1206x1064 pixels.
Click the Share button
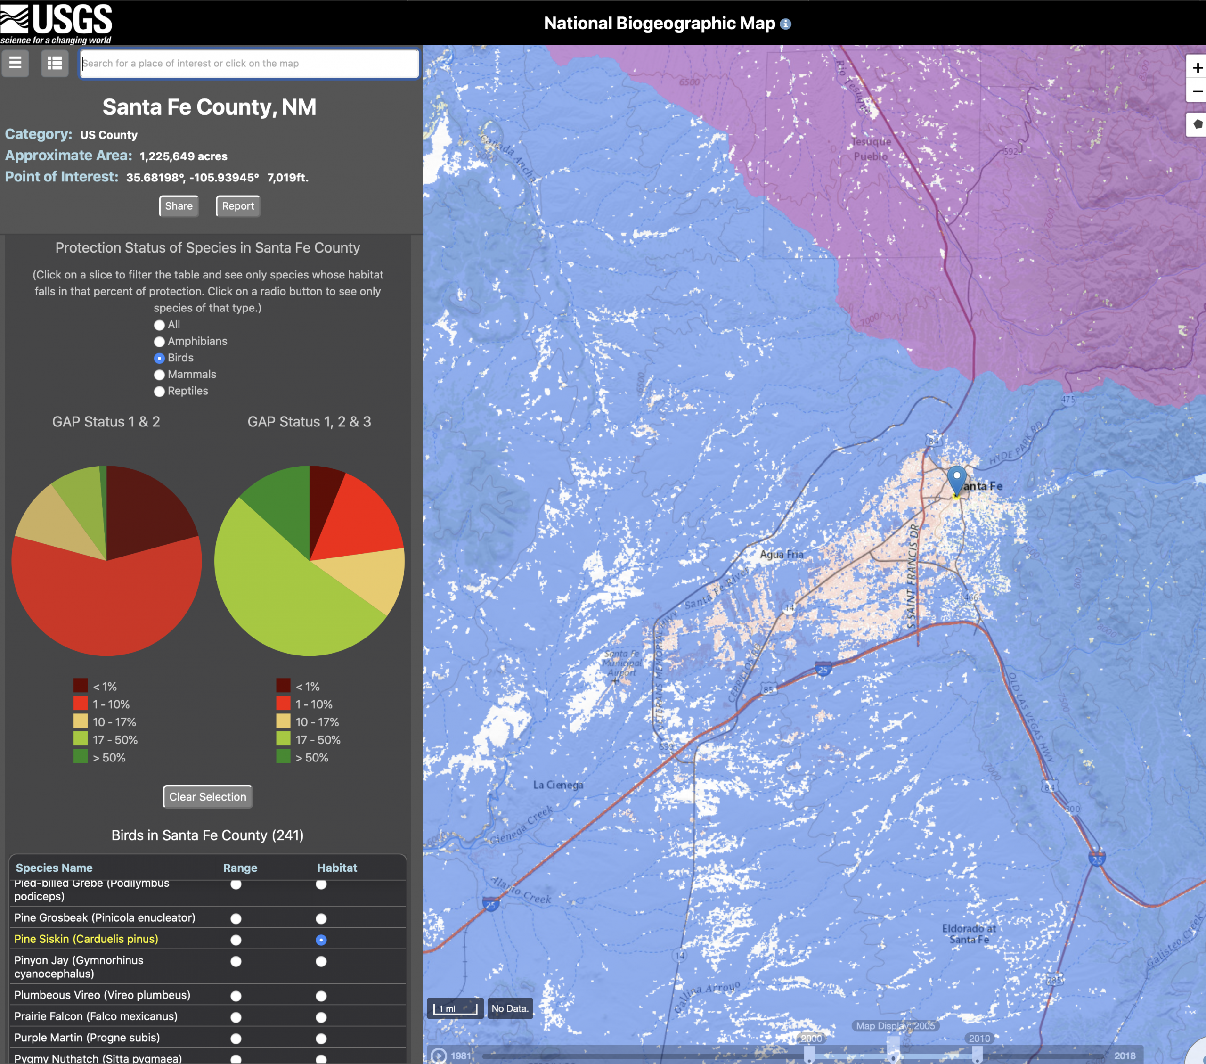179,206
